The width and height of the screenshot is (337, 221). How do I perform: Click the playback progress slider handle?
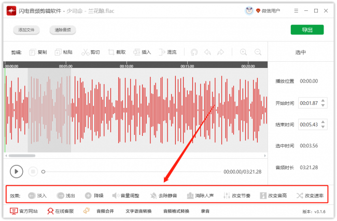coord(43,172)
